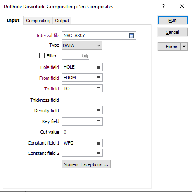The height and width of the screenshot is (192, 192).
Task: Open the help question mark
Action: 164,6
